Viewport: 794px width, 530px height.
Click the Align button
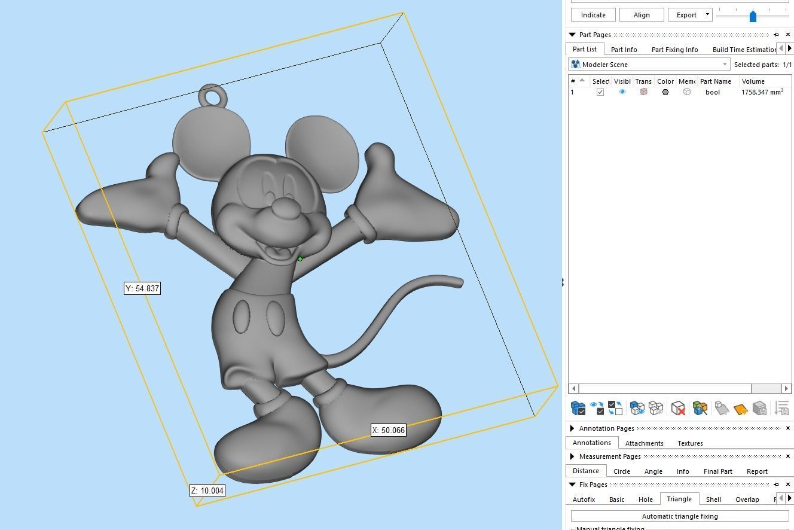(x=641, y=15)
